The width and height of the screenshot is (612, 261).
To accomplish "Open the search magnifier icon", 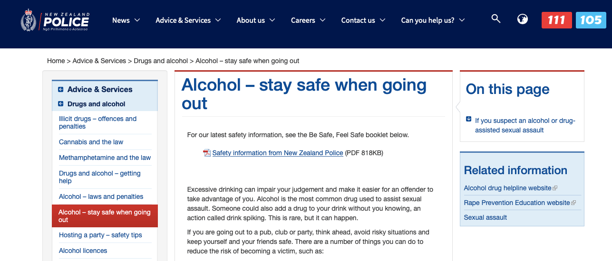I will pos(496,19).
